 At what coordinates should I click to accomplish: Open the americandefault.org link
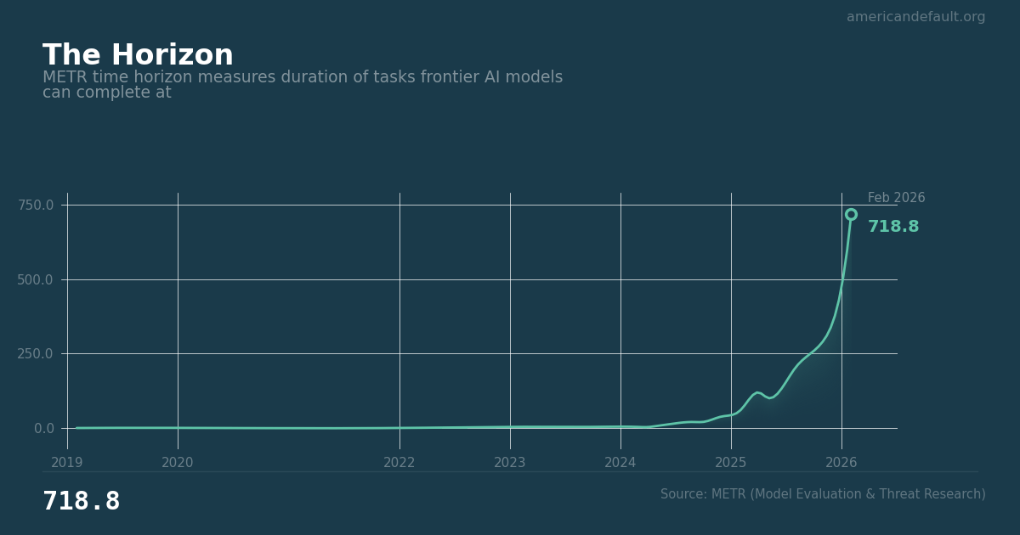pyautogui.click(x=915, y=17)
